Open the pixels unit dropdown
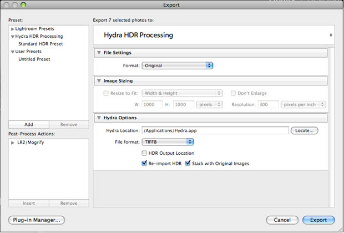 pyautogui.click(x=209, y=105)
